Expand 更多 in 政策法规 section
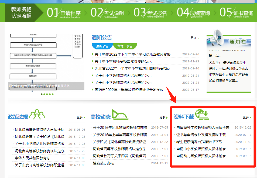The image size is (257, 178). point(81,117)
